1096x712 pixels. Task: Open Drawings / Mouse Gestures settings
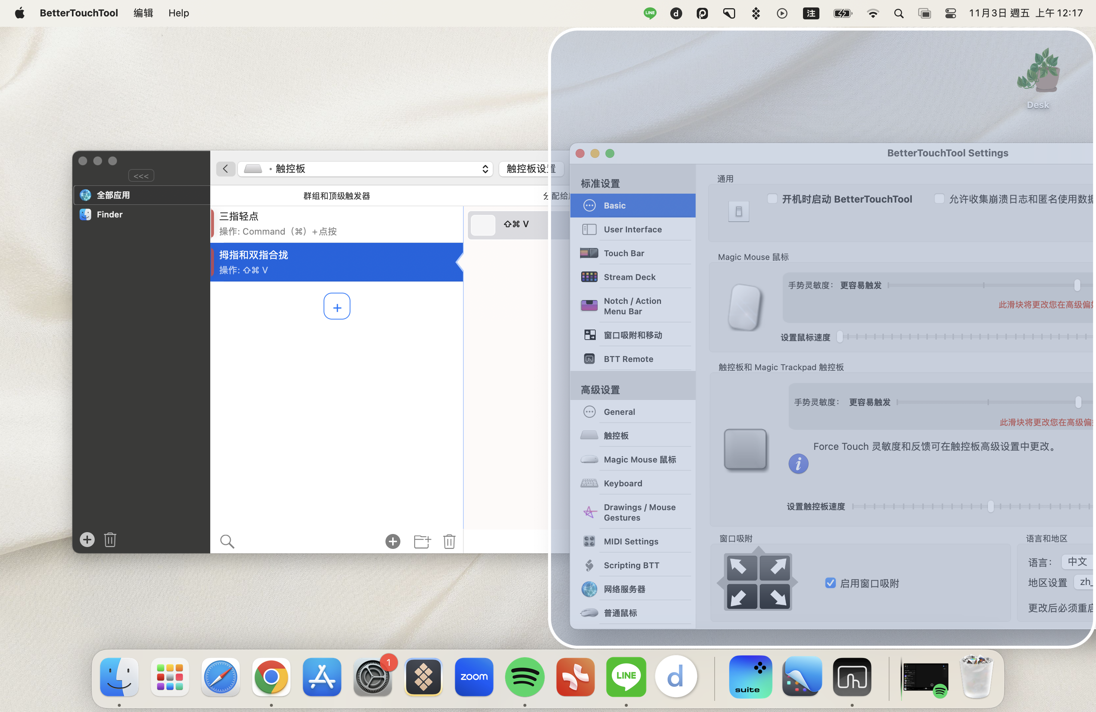coord(633,512)
